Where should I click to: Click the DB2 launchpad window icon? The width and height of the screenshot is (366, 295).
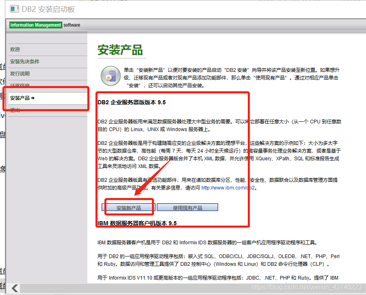pos(14,9)
